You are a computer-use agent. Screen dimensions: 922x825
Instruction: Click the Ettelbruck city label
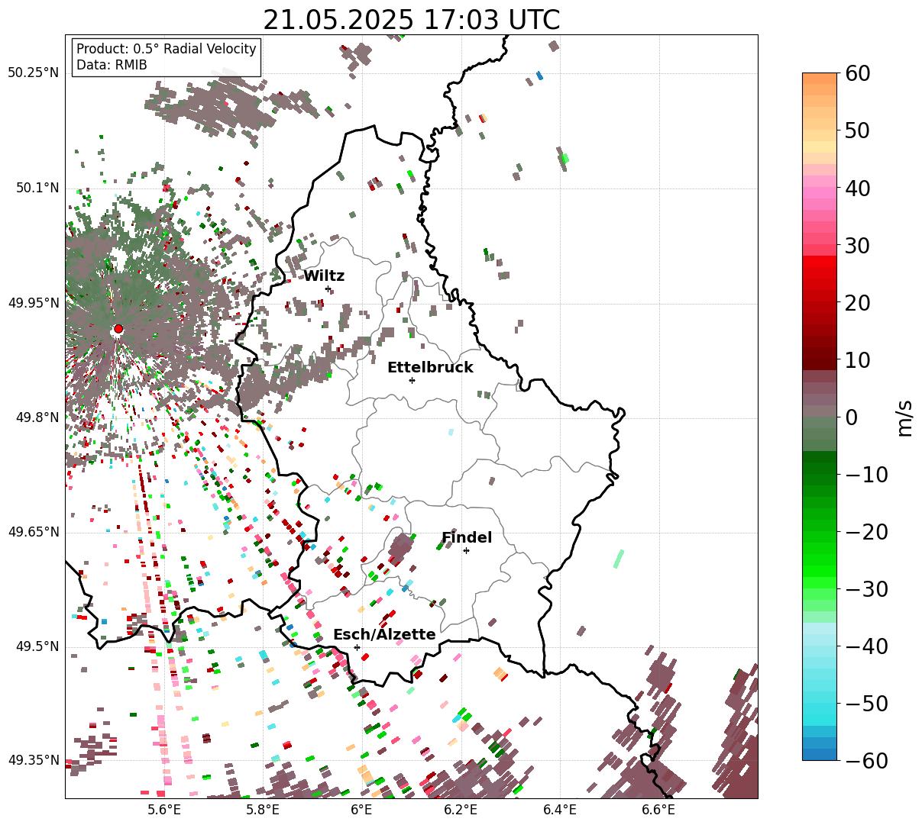click(430, 368)
